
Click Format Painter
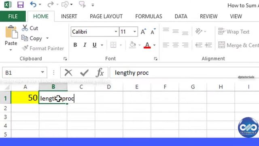tap(43, 48)
